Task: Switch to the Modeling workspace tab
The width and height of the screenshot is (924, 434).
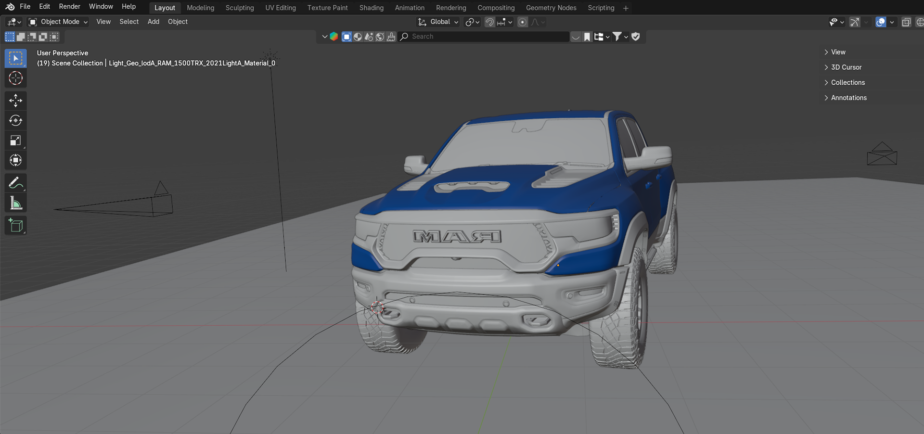Action: (201, 8)
